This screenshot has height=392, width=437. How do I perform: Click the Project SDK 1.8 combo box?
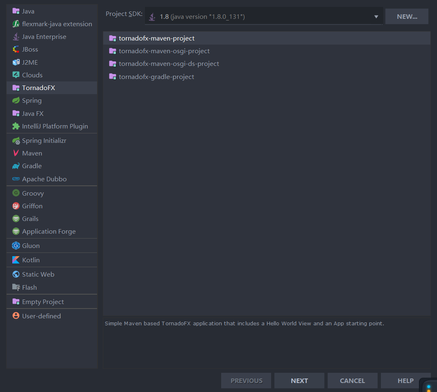[264, 16]
